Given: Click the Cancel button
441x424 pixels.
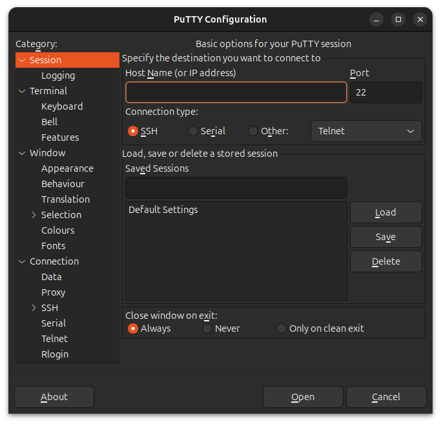Looking at the screenshot, I should 386,397.
